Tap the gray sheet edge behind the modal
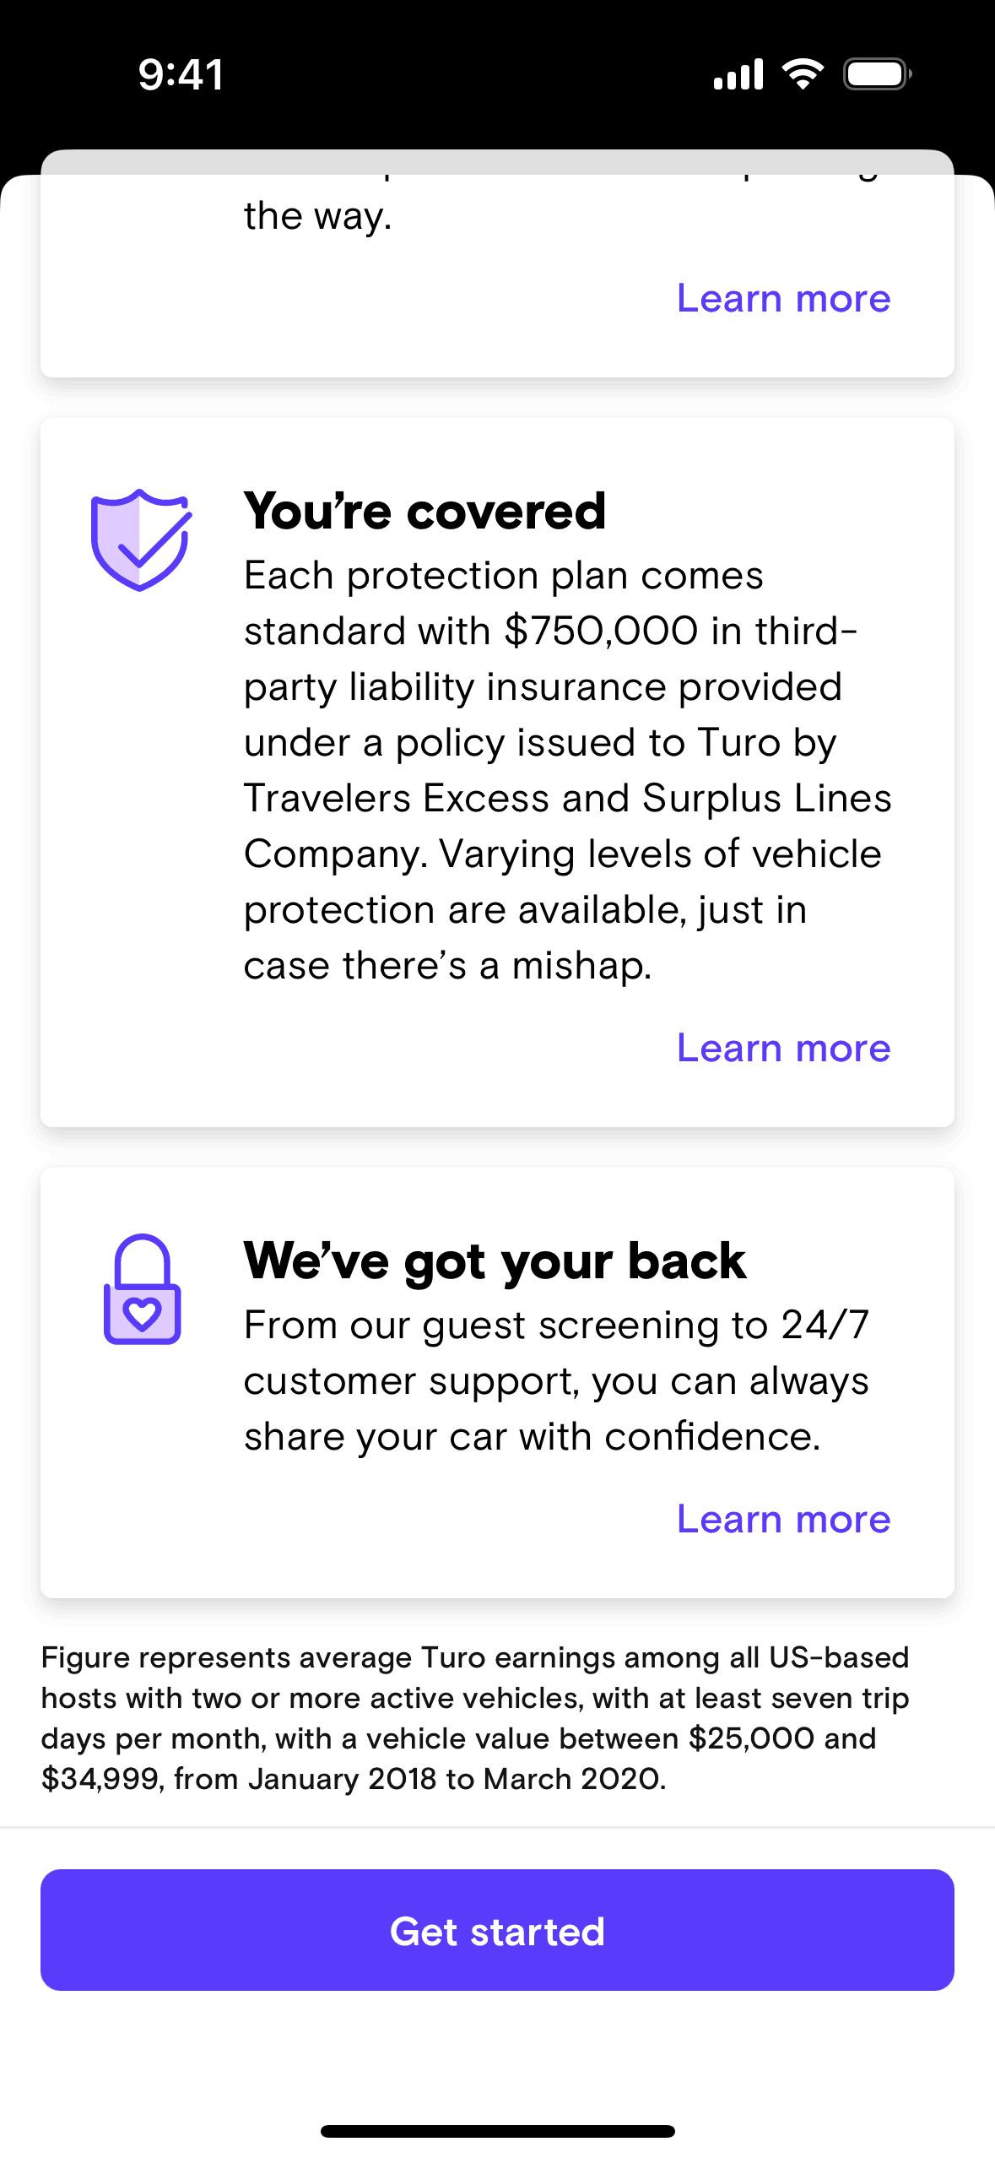995x2158 pixels. point(497,161)
